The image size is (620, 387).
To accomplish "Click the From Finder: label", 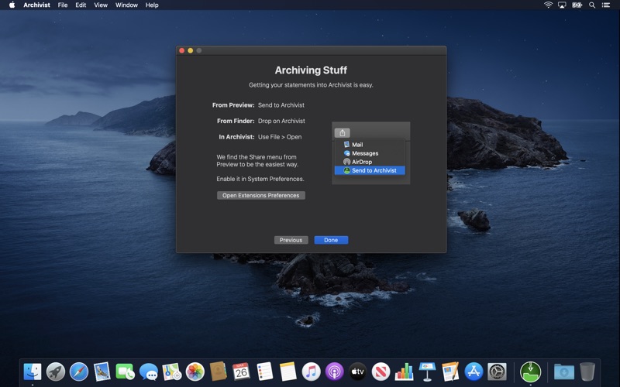I will [x=236, y=121].
